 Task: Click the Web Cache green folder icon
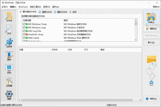(x=27, y=38)
